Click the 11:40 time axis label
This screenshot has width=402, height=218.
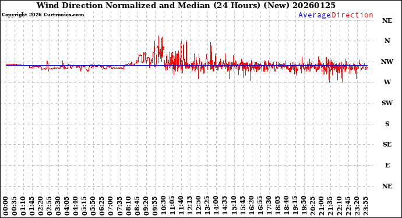click(x=181, y=206)
